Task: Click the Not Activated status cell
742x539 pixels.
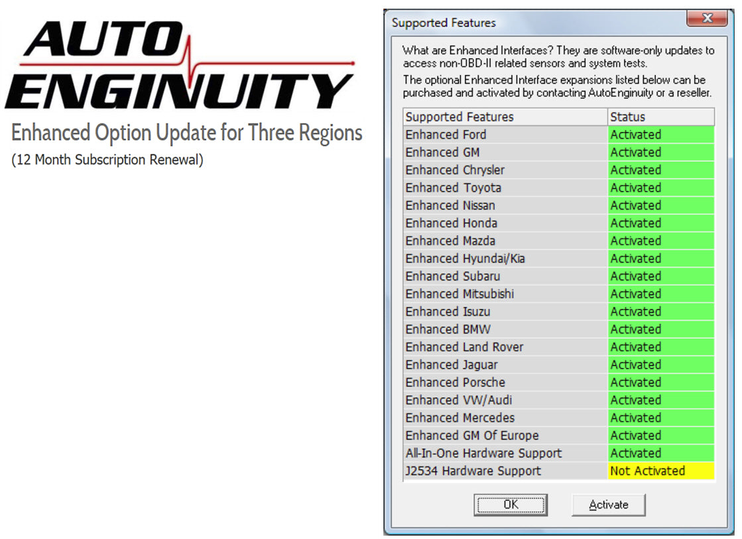Action: click(x=660, y=471)
